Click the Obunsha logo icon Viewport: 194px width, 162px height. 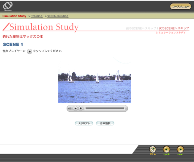(x=8, y=6)
